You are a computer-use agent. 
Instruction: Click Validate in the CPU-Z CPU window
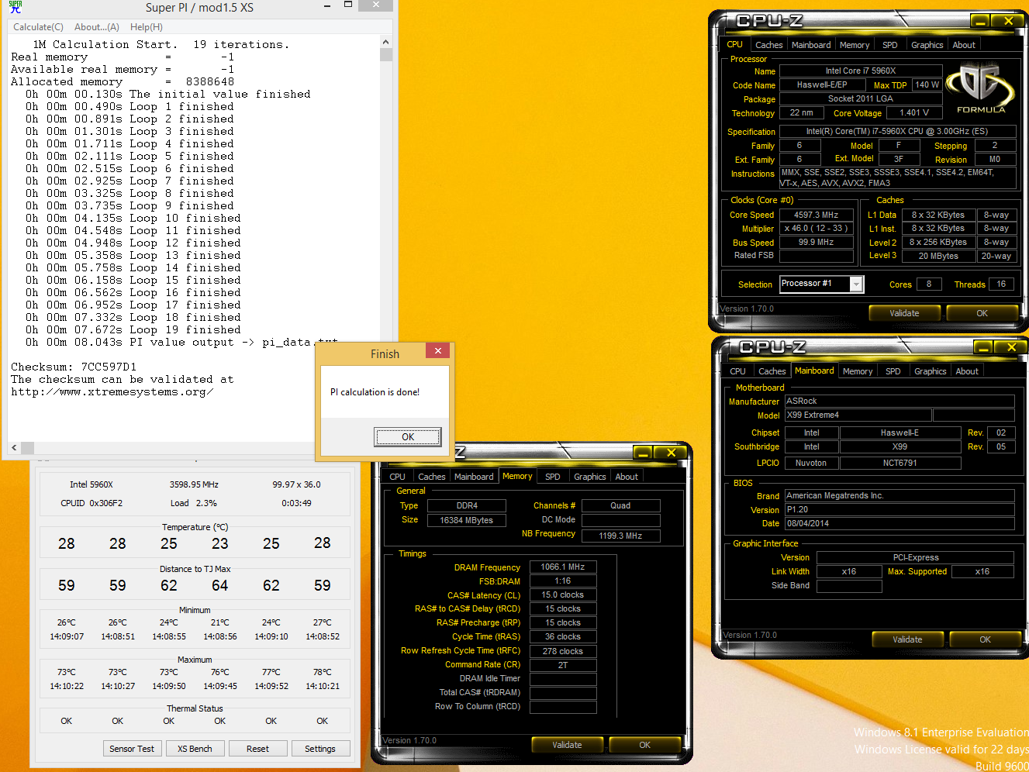point(904,313)
